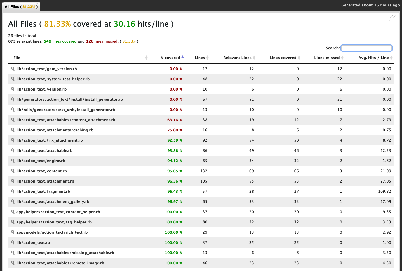Click magnifier icon beside attachment.rb
Viewport: 402px width, 271px height.
tap(13, 181)
